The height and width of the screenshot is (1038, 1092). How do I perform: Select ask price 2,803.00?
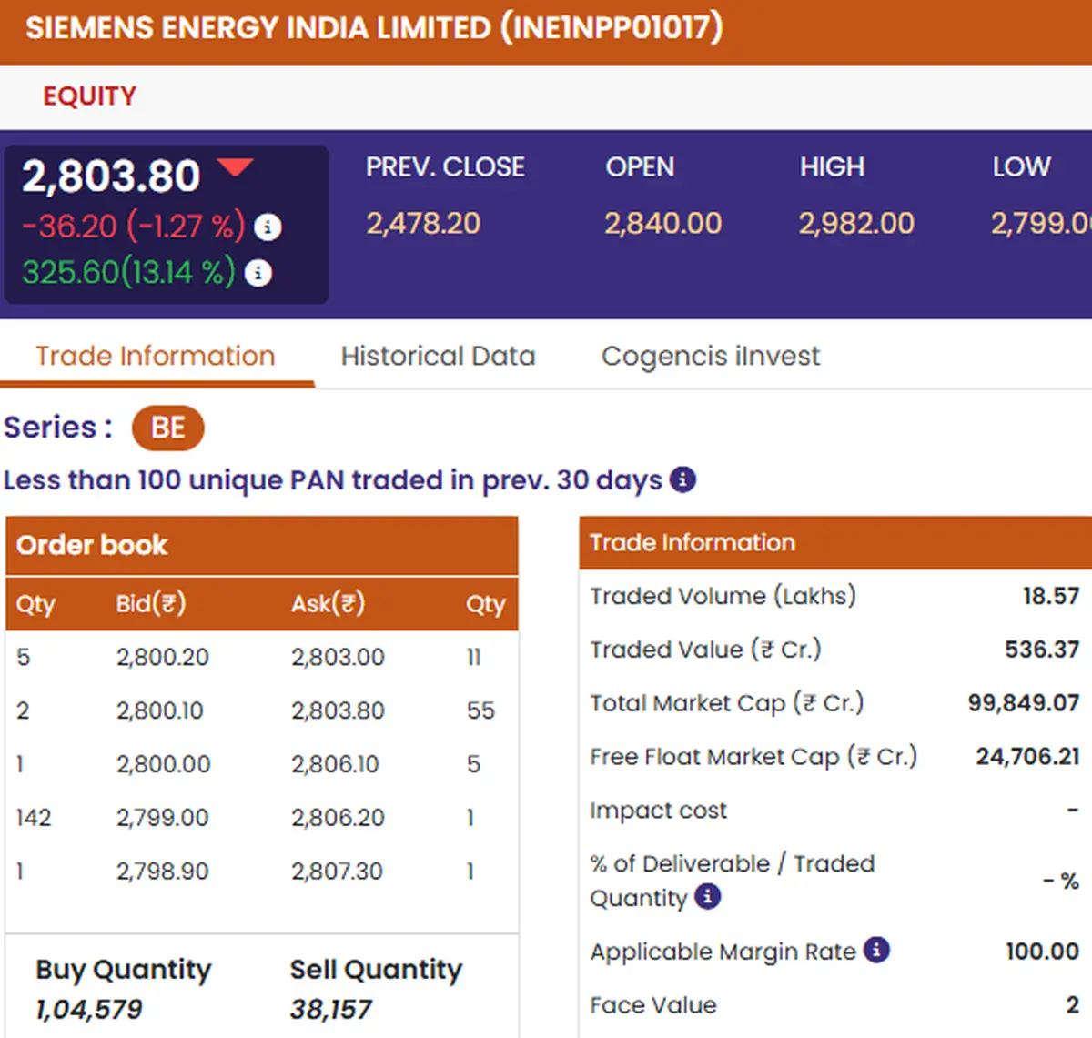pyautogui.click(x=338, y=657)
